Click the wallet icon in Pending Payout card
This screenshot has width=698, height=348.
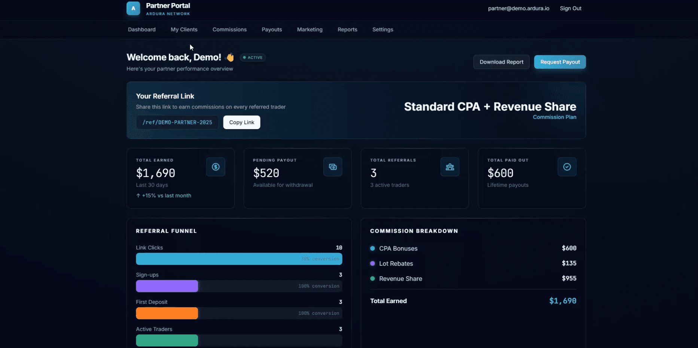coord(333,167)
